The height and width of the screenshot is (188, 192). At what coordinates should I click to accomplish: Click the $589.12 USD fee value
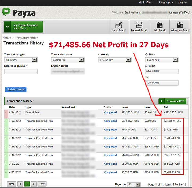[151, 147]
